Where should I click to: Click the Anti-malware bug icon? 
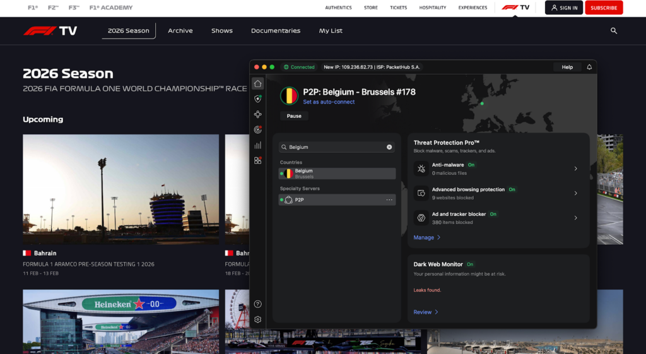point(421,168)
